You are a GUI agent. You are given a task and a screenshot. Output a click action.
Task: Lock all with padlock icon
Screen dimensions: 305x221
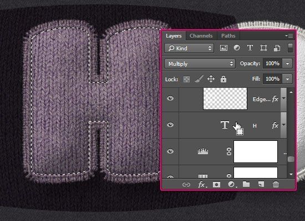point(223,79)
